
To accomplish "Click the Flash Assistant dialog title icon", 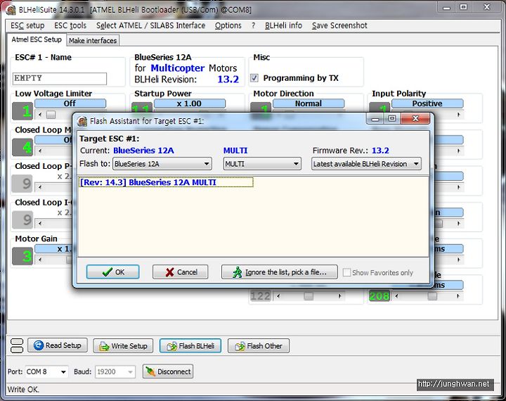I will point(82,121).
